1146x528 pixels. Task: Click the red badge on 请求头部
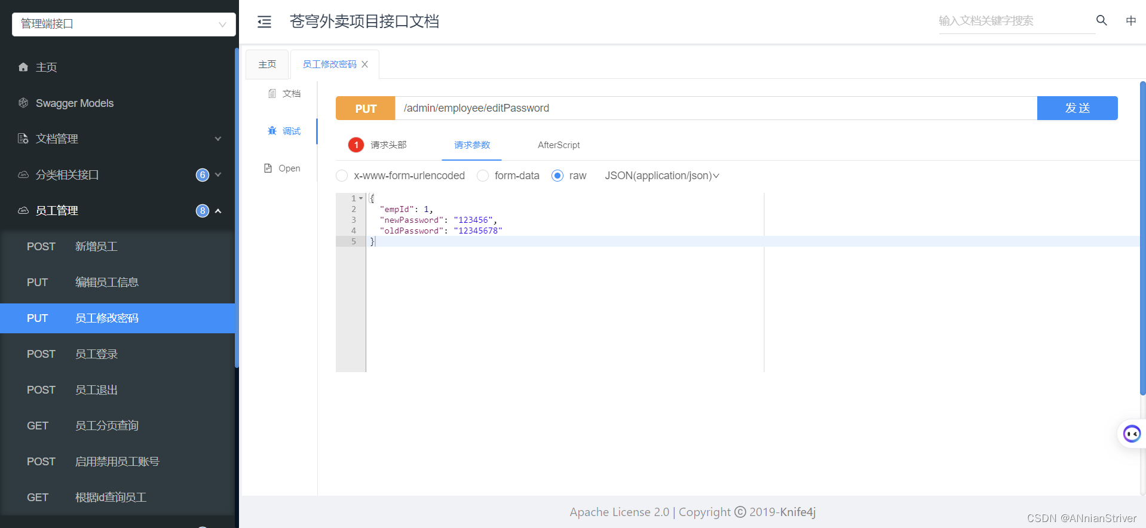[356, 145]
